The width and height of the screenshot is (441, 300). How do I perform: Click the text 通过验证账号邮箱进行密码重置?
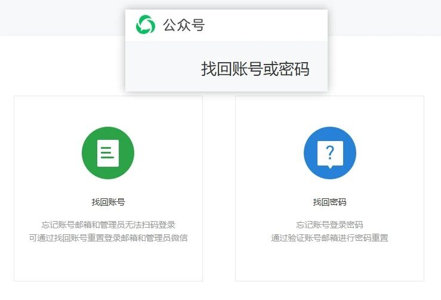pyautogui.click(x=329, y=238)
